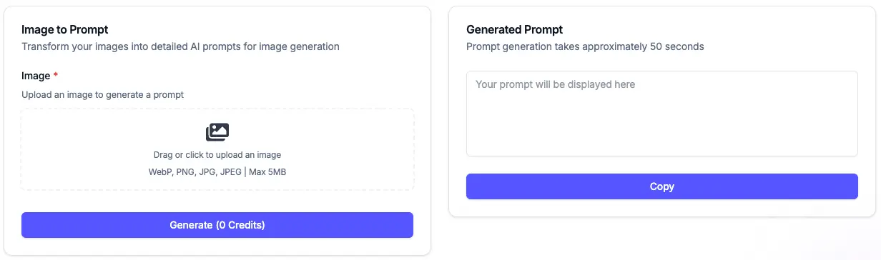Click the 'Image' field label
This screenshot has height=260, width=881.
[x=36, y=76]
